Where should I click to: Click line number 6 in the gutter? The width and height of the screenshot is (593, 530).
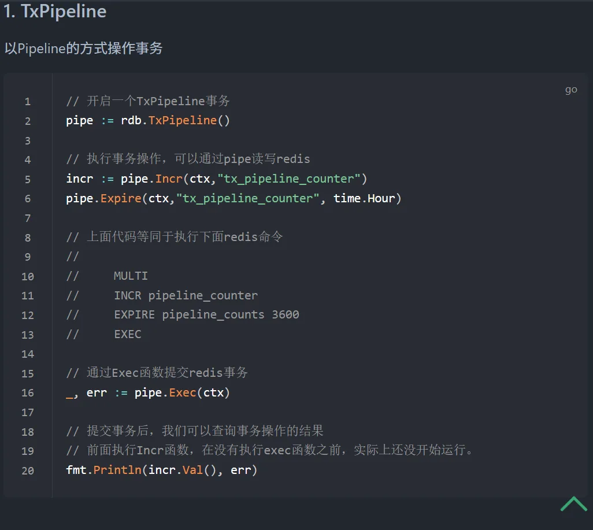[28, 199]
